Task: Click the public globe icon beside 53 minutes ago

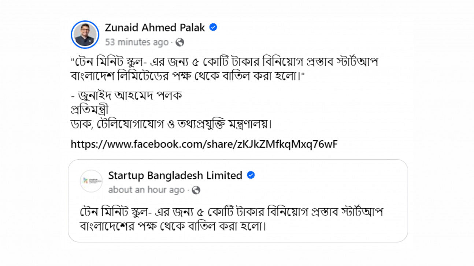Action: 179,42
